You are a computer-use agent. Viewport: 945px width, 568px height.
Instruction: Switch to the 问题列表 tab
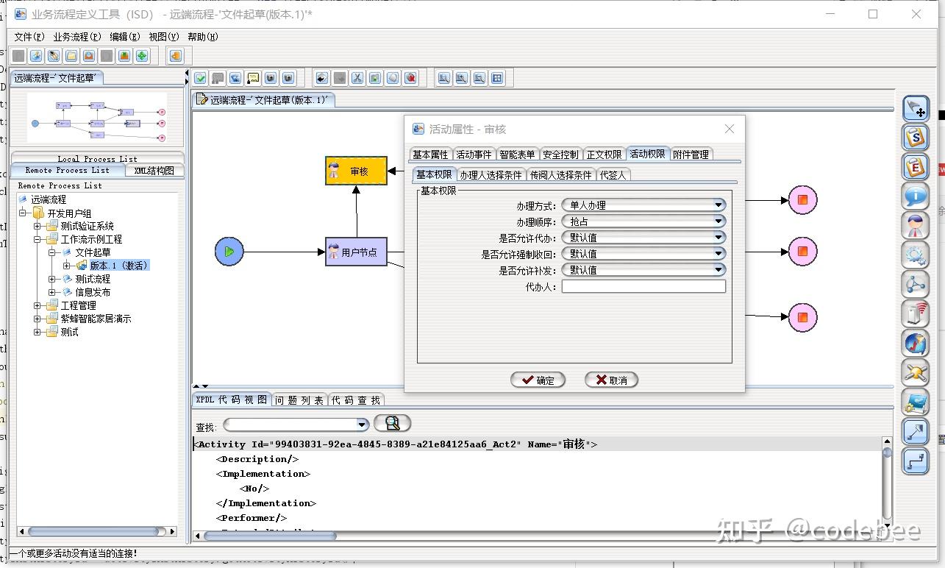tap(301, 400)
